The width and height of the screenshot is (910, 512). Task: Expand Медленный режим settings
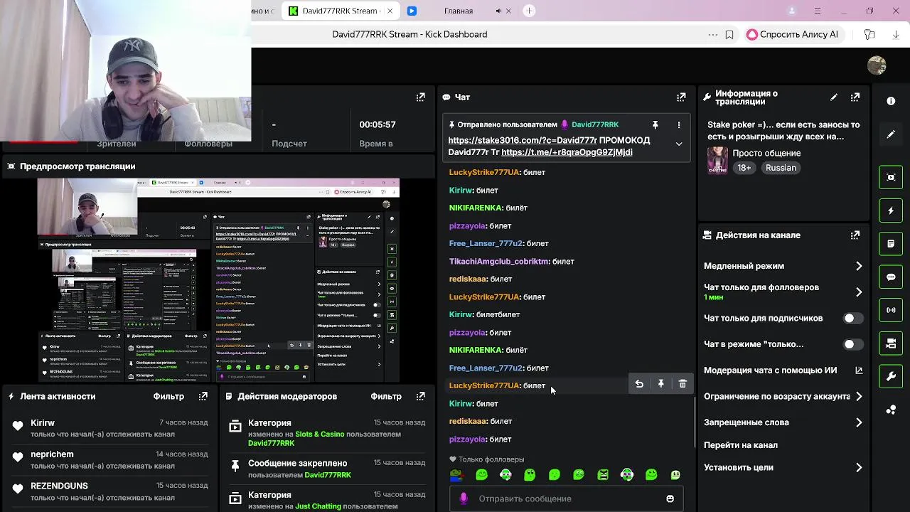[x=859, y=266]
